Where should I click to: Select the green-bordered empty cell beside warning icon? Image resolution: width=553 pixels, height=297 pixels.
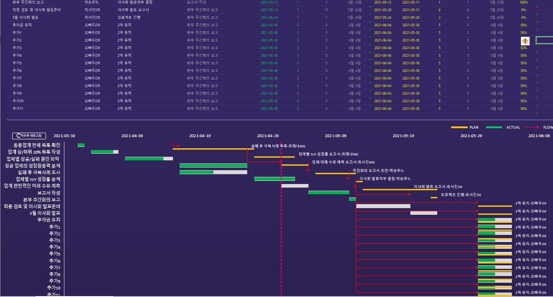pyautogui.click(x=544, y=40)
